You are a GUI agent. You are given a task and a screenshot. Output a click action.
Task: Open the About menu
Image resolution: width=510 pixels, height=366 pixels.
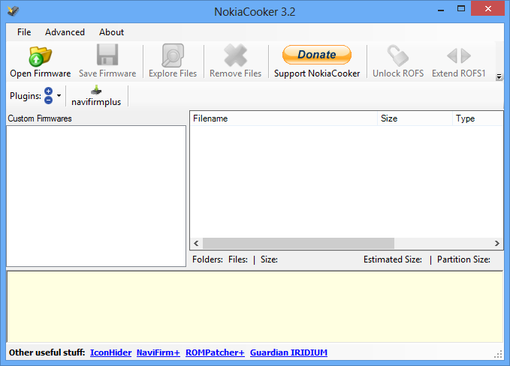(111, 32)
